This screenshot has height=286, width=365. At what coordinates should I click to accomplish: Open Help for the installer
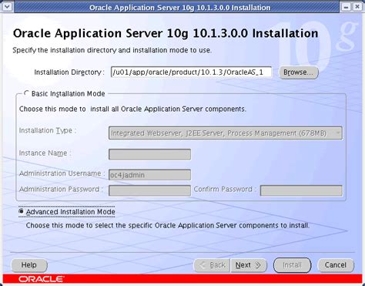coord(29,265)
